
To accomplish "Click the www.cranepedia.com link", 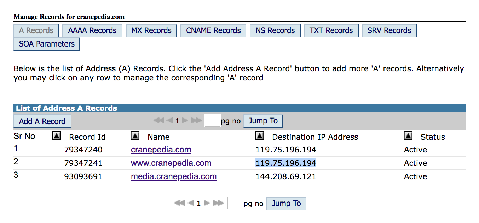I will pos(171,163).
